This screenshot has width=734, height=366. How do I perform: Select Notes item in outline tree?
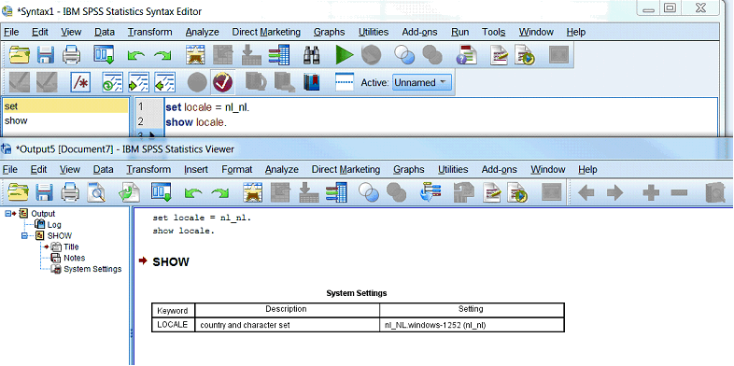(75, 258)
